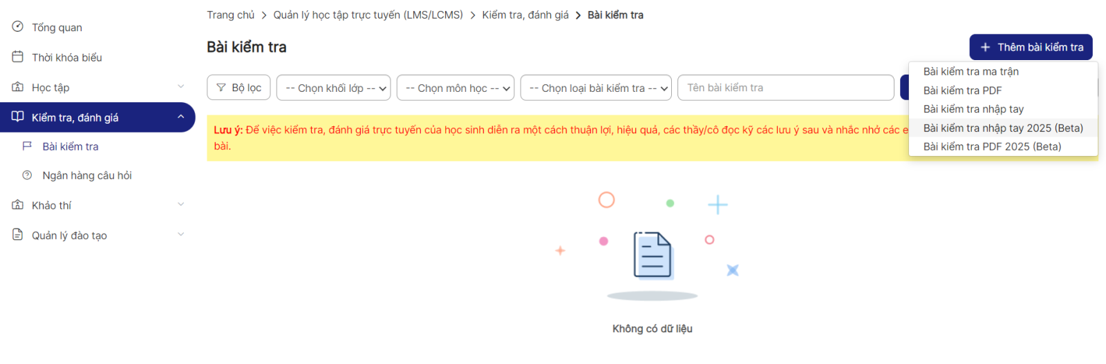Click the Tổng quan compass icon
1106x364 pixels.
coord(17,27)
